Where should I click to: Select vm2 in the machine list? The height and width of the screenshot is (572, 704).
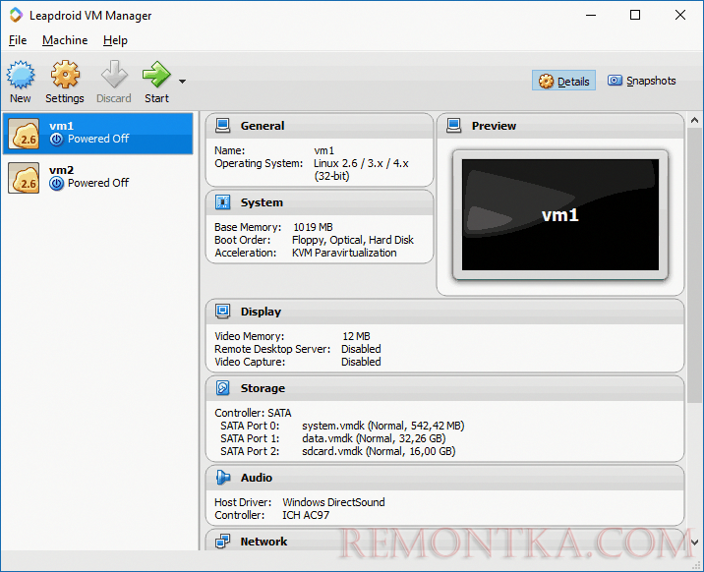coord(98,177)
